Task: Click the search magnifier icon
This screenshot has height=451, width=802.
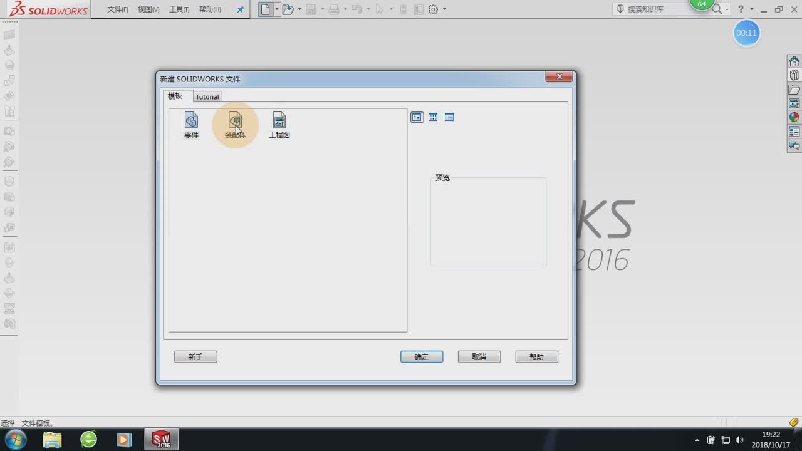Action: pyautogui.click(x=717, y=9)
